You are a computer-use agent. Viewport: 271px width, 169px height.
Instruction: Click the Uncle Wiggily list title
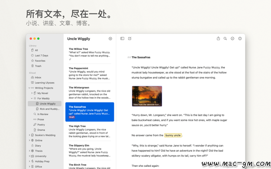pyautogui.click(x=79, y=38)
